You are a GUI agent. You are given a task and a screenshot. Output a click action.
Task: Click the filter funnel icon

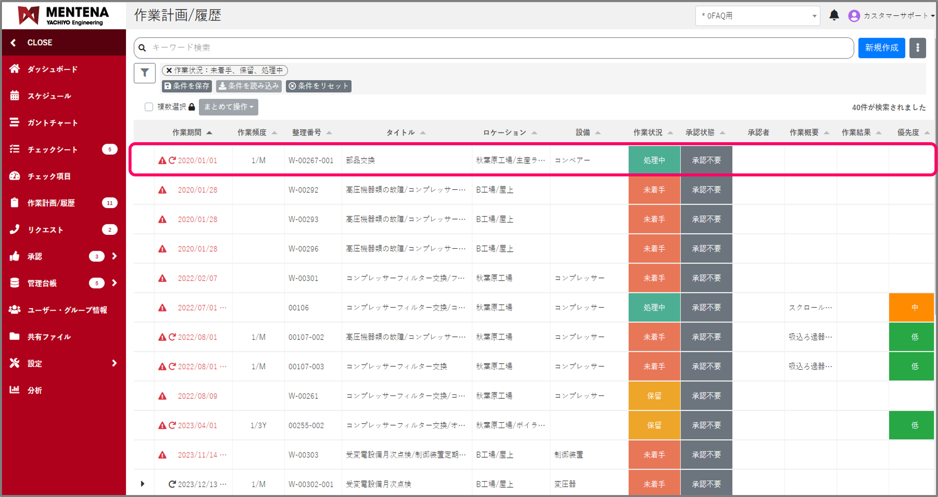pyautogui.click(x=144, y=73)
